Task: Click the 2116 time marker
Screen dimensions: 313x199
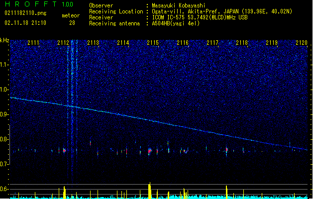Action: pyautogui.click(x=183, y=42)
